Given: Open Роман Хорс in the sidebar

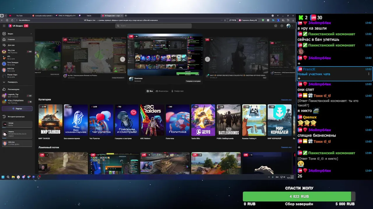Looking at the screenshot, I should 17,76.
